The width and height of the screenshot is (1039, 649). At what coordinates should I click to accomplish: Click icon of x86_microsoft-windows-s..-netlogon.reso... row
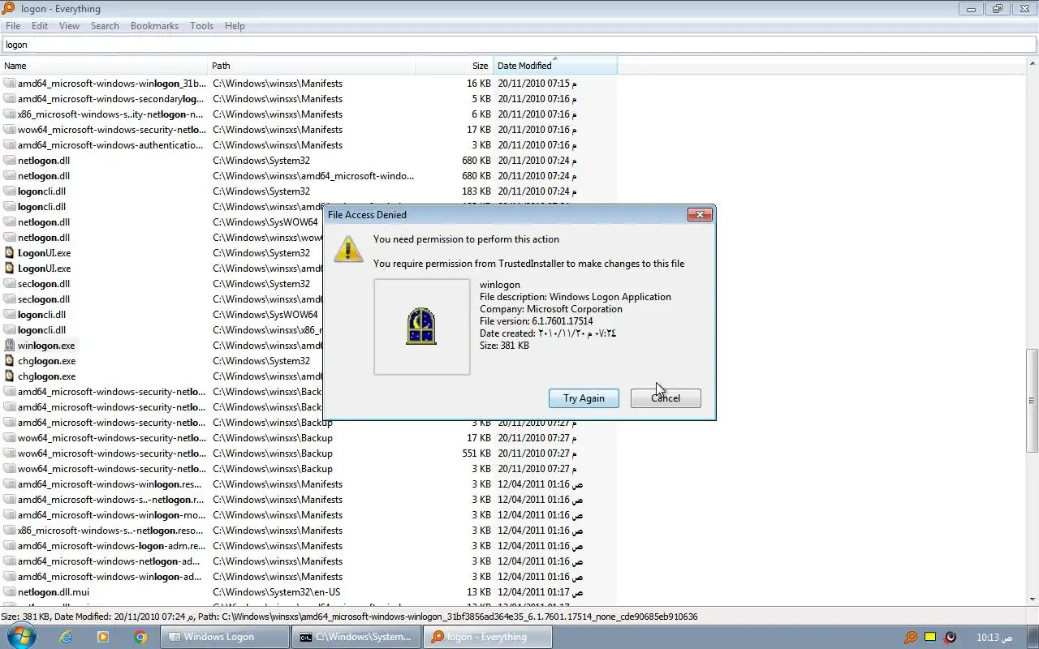point(10,531)
